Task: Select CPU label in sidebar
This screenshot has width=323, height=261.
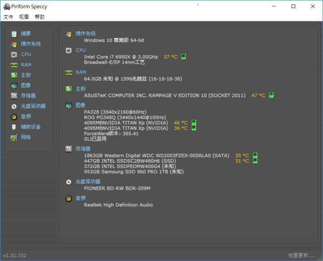Action: pyautogui.click(x=26, y=54)
